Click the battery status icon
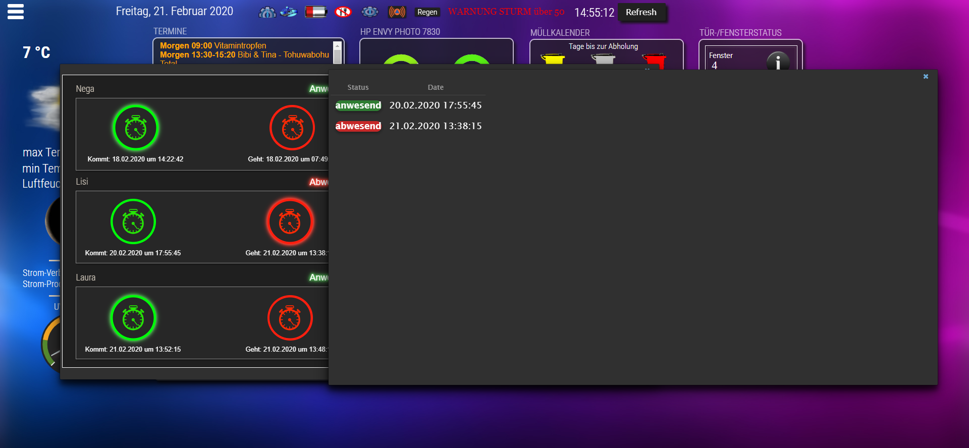This screenshot has height=448, width=969. (316, 12)
